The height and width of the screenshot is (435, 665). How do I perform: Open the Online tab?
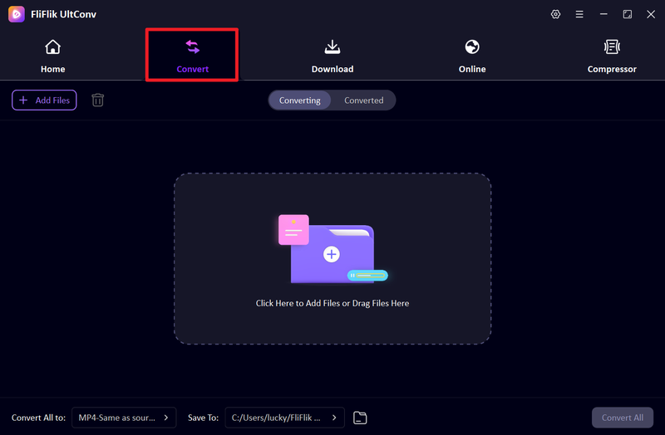(472, 56)
